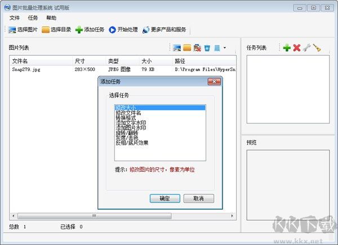Click blue view icon in the image list toolbar
The width and height of the screenshot is (338, 245).
coord(217,48)
